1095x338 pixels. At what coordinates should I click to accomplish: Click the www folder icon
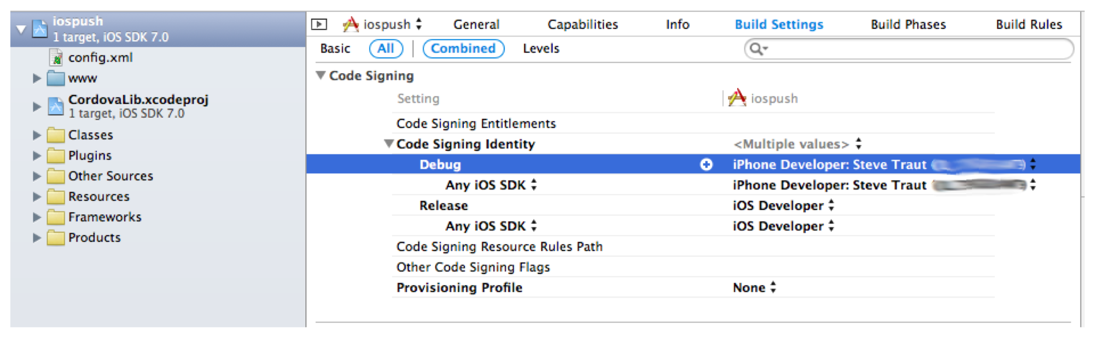click(56, 78)
